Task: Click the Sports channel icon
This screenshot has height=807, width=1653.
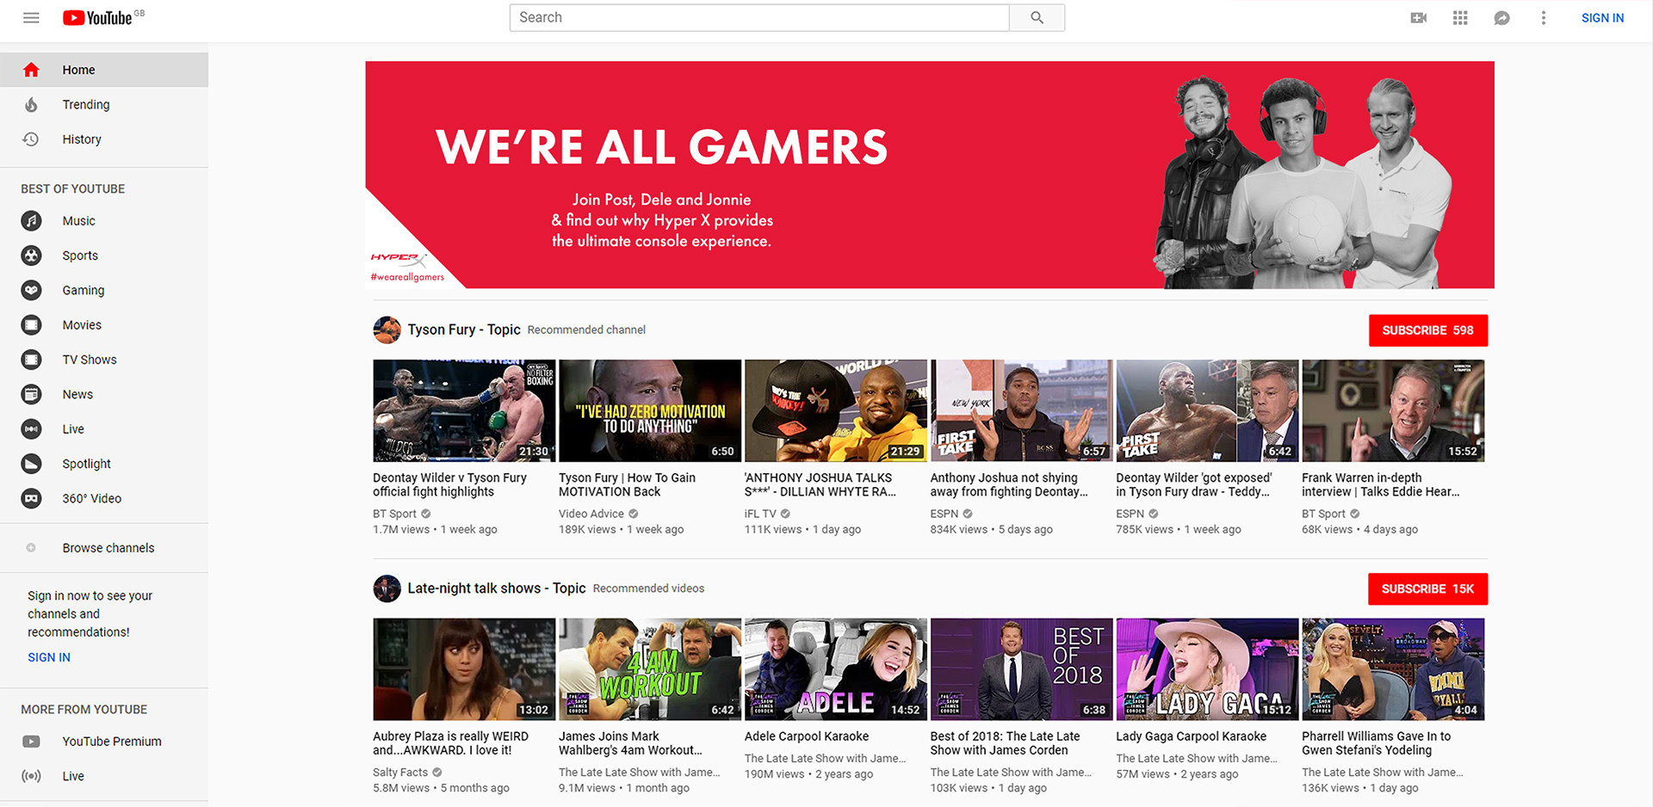Action: [x=31, y=256]
